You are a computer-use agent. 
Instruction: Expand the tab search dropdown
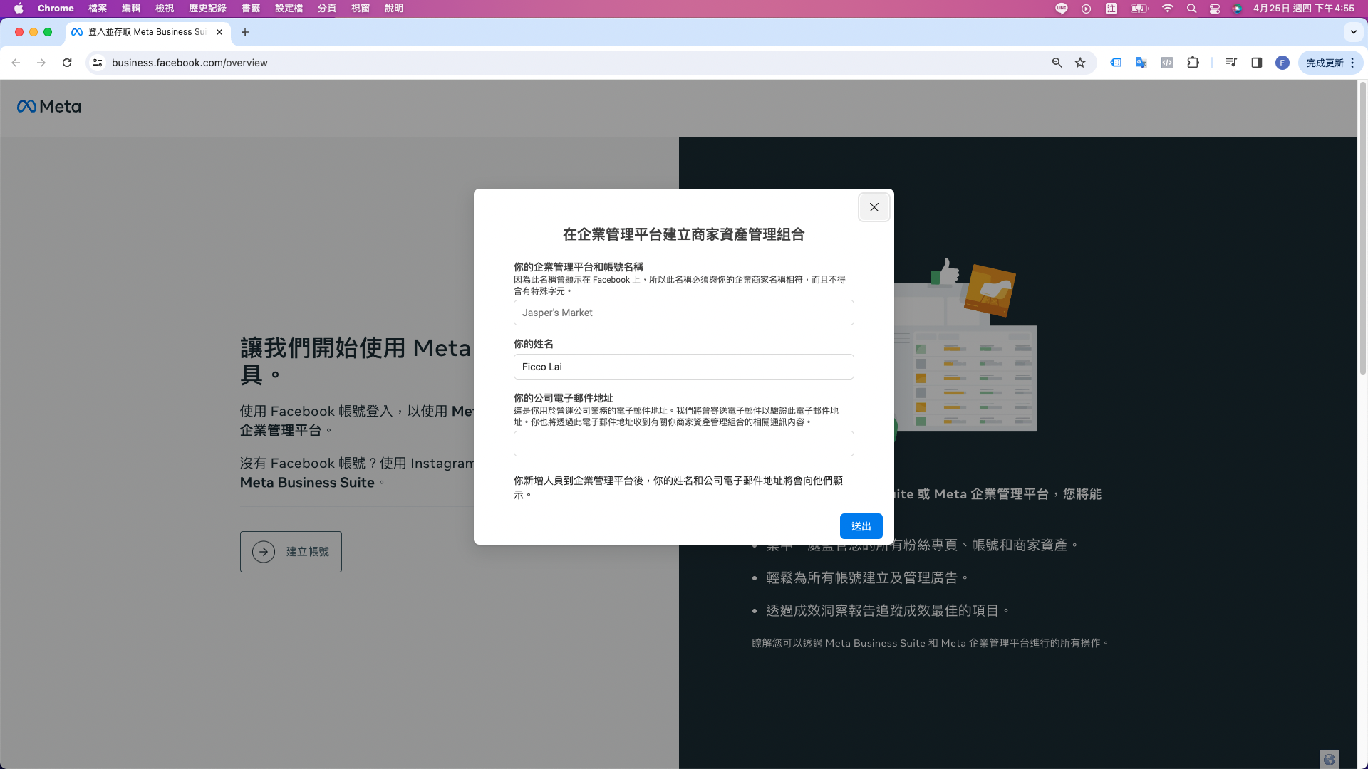coord(1353,32)
